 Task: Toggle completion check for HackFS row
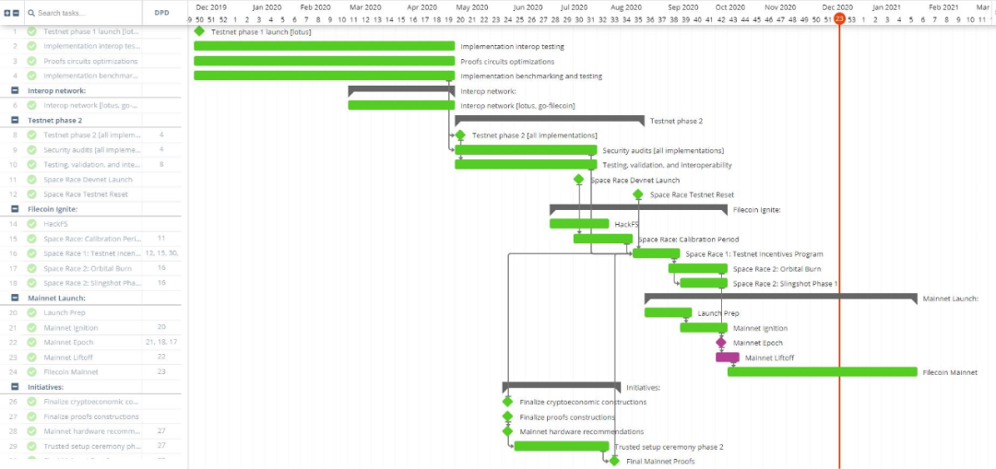[31, 223]
